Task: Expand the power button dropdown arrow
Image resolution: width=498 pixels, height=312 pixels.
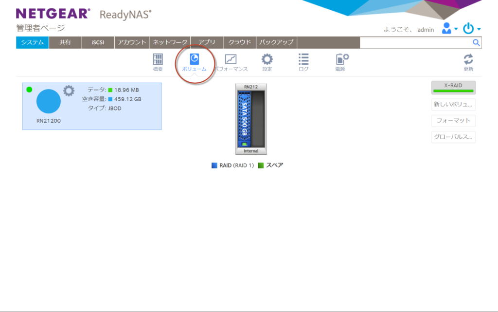Action: click(478, 29)
